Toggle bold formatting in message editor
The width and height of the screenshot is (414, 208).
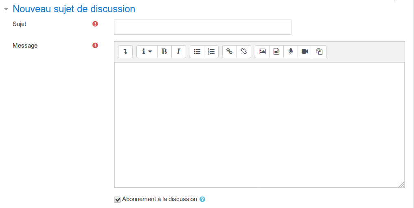click(x=164, y=51)
